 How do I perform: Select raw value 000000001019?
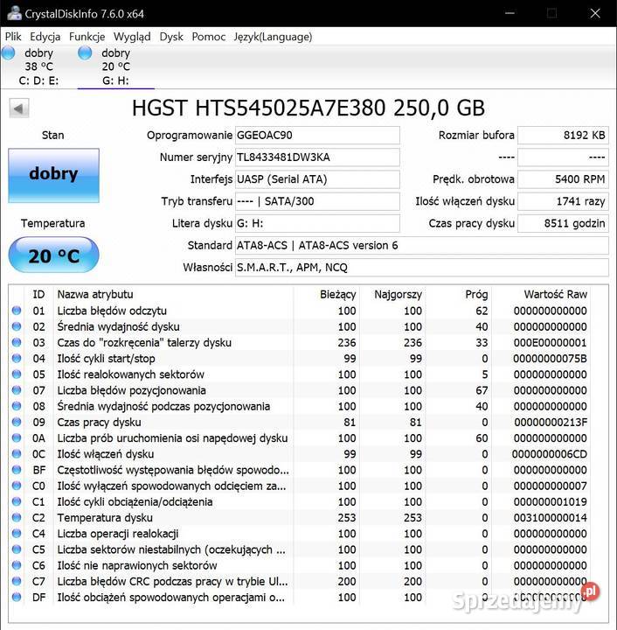coord(550,502)
